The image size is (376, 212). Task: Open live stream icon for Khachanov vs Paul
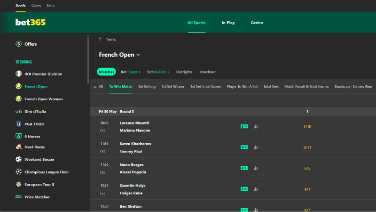coord(102,151)
